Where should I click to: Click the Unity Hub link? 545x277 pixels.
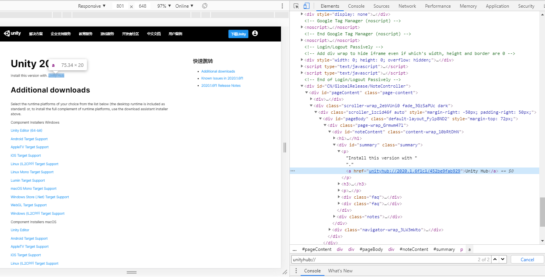[56, 76]
